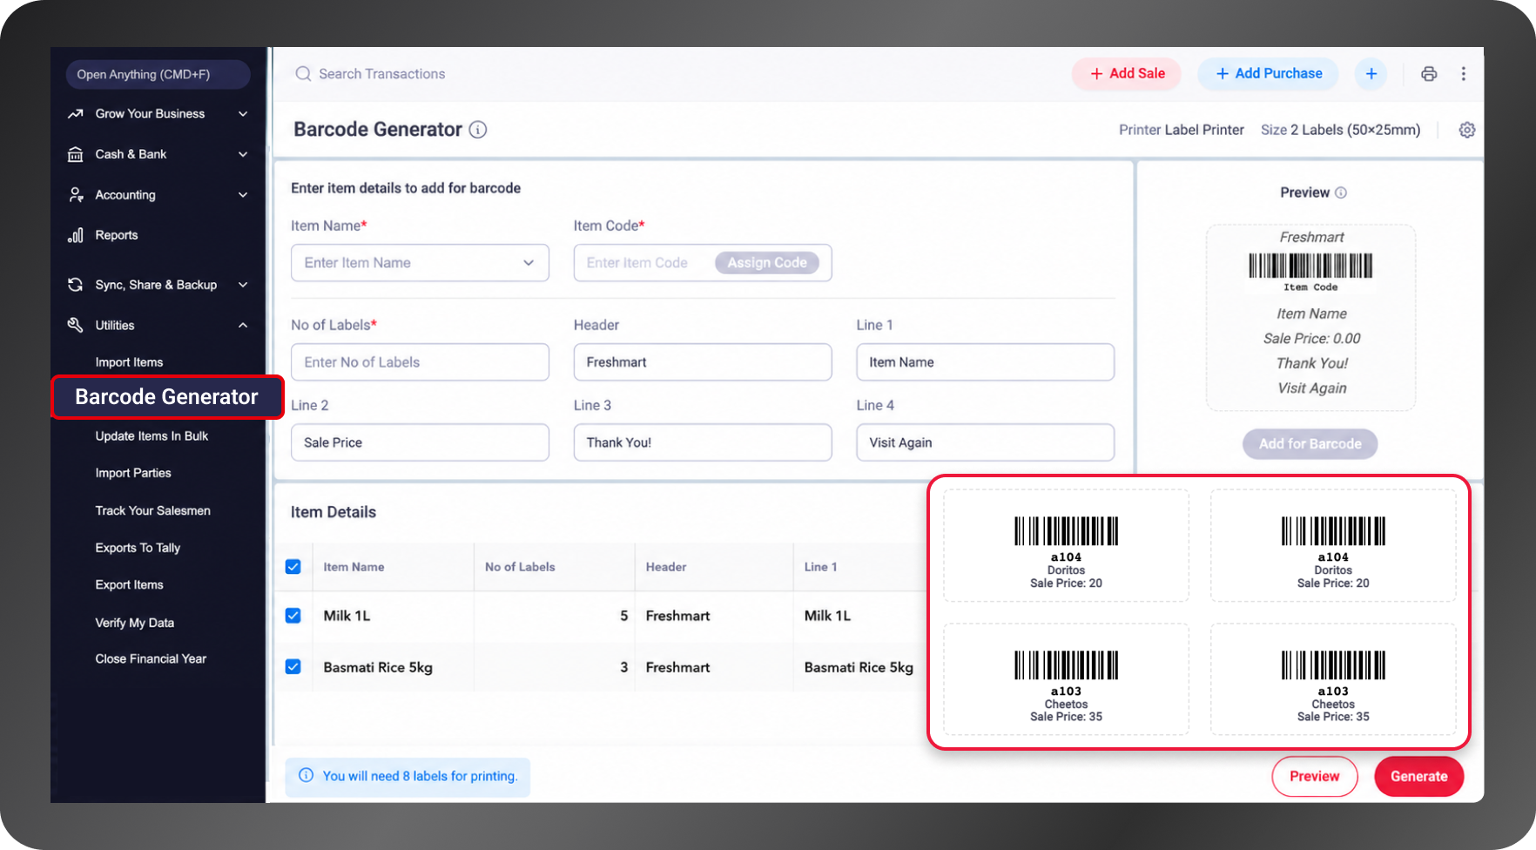
Task: Click the Add Sale button
Action: click(1127, 74)
